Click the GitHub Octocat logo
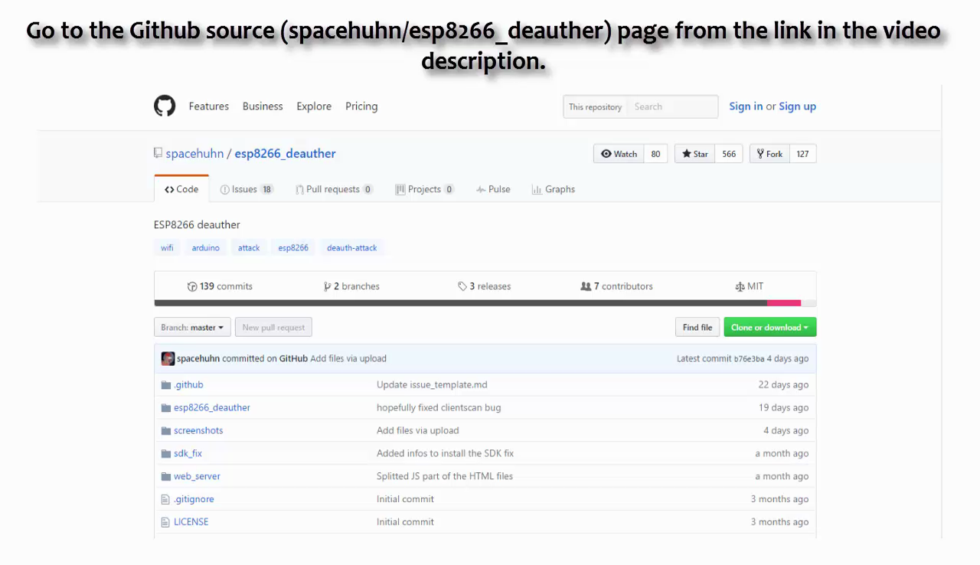Image resolution: width=980 pixels, height=565 pixels. tap(165, 106)
